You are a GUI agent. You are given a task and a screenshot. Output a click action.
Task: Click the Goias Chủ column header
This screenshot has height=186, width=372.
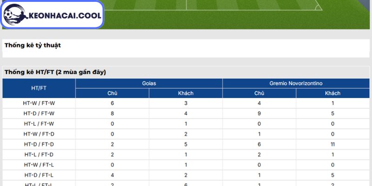[112, 93]
